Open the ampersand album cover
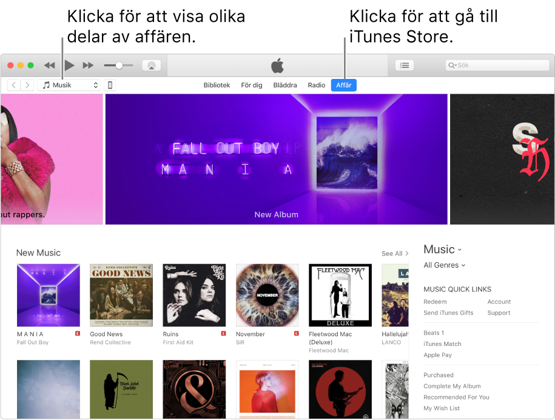Screen dimensions: 555x420 (194, 389)
